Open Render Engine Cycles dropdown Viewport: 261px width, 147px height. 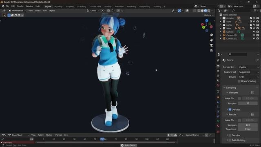click(249, 67)
